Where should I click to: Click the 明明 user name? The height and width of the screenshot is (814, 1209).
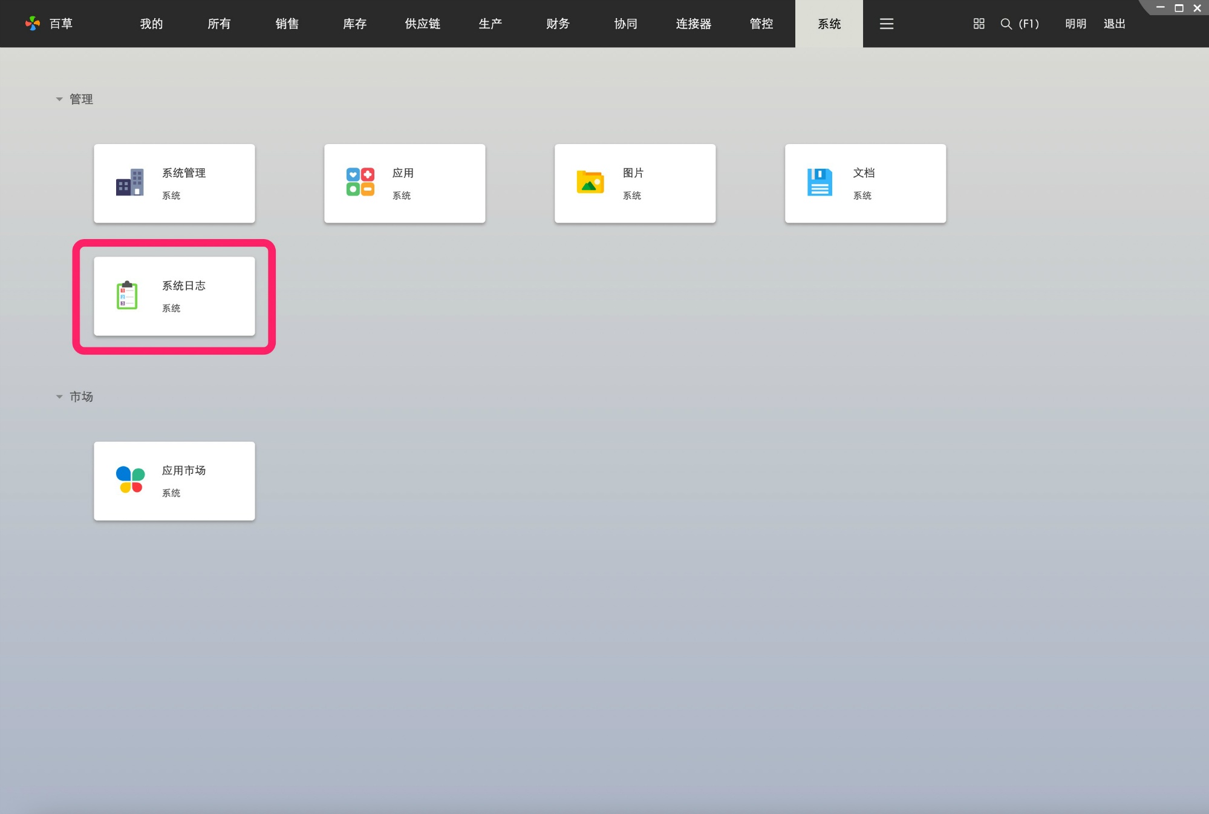[1075, 24]
